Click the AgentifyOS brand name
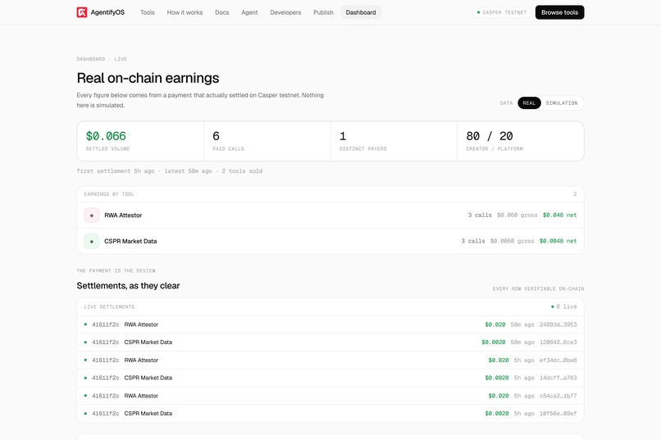The height and width of the screenshot is (440, 661). (107, 12)
